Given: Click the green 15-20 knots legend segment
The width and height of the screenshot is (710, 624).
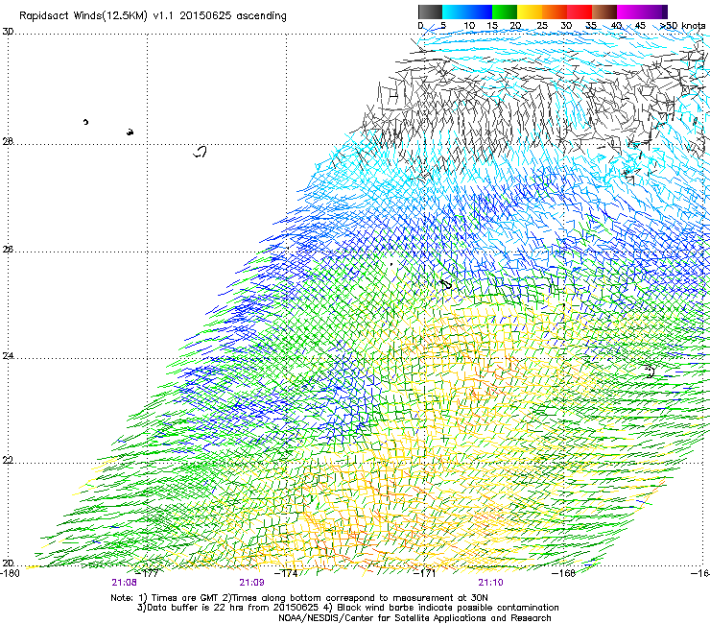Looking at the screenshot, I should [505, 12].
